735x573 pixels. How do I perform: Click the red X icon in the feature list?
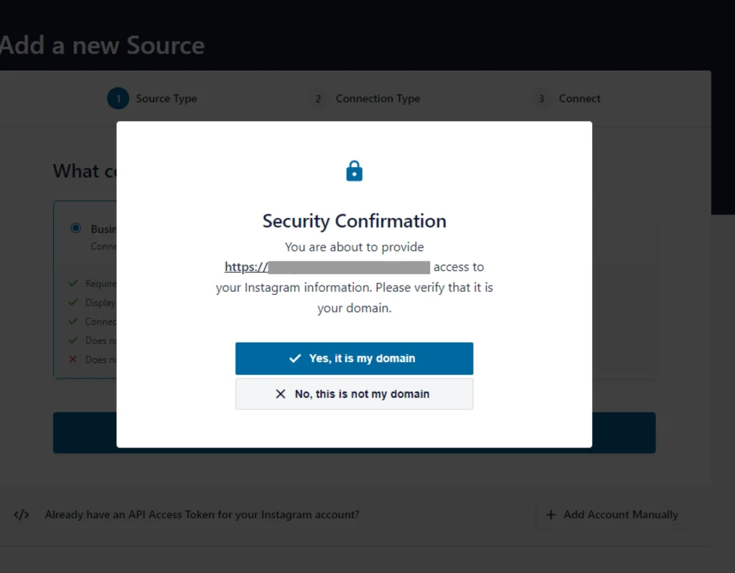[72, 359]
